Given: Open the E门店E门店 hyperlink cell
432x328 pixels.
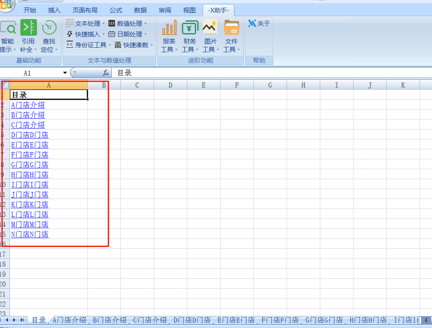Looking at the screenshot, I should (x=30, y=145).
